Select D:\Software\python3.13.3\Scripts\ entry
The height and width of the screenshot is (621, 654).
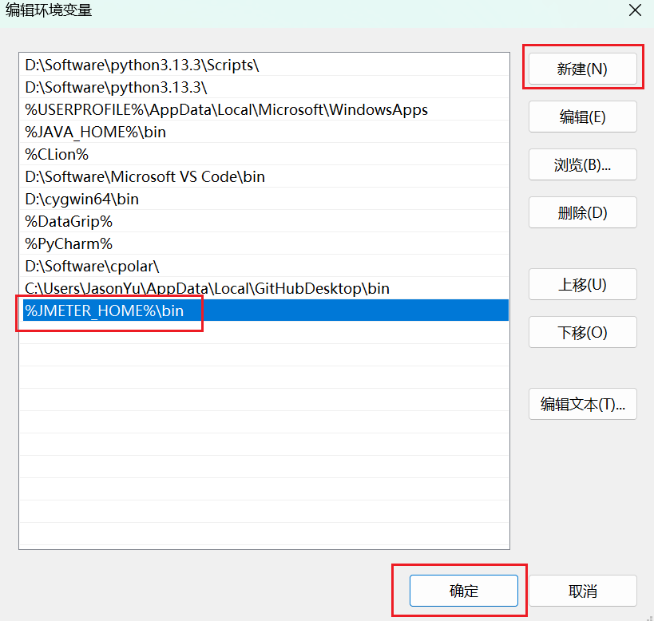click(264, 65)
